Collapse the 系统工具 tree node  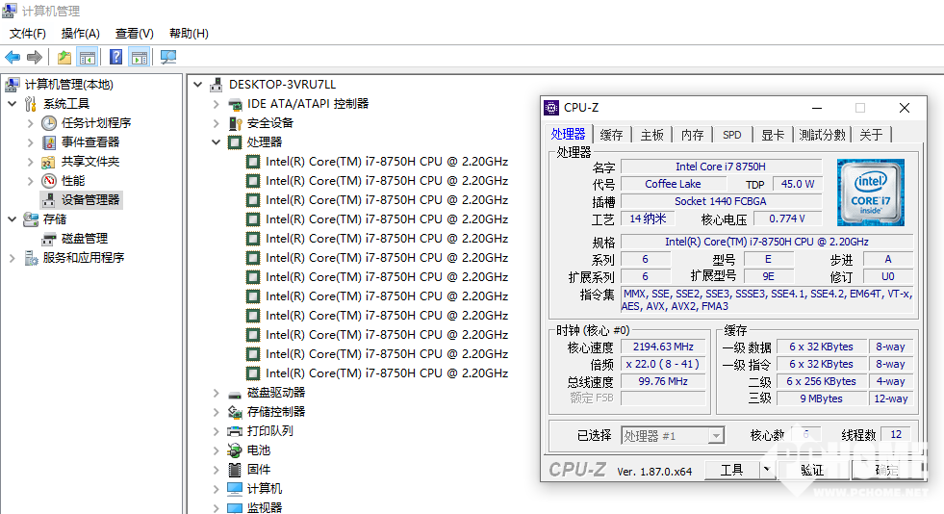[x=13, y=104]
